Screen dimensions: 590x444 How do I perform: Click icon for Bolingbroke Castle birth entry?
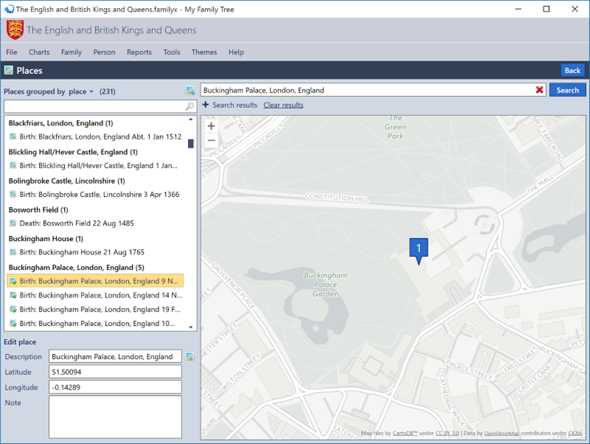(x=13, y=194)
